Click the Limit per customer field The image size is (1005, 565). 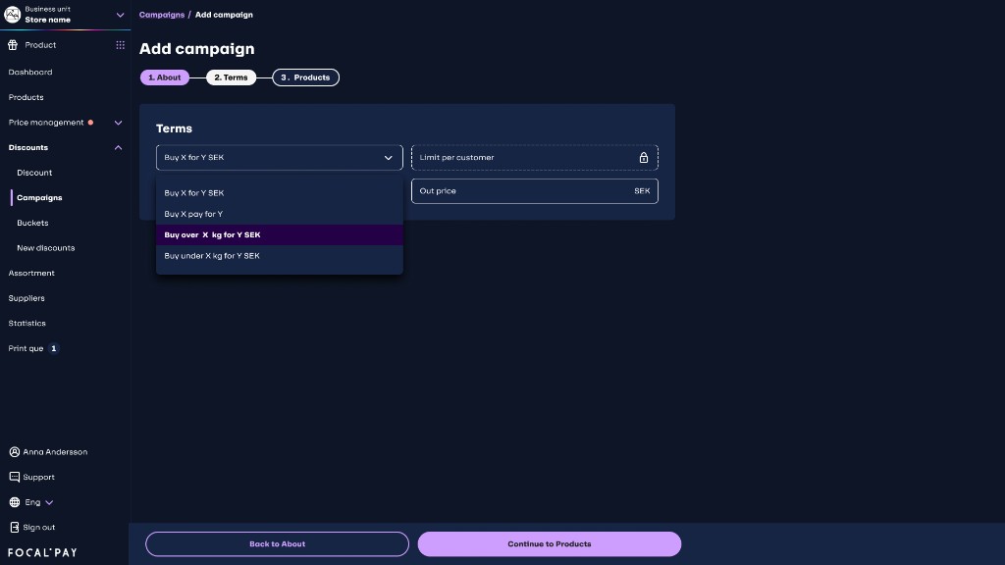tap(535, 158)
